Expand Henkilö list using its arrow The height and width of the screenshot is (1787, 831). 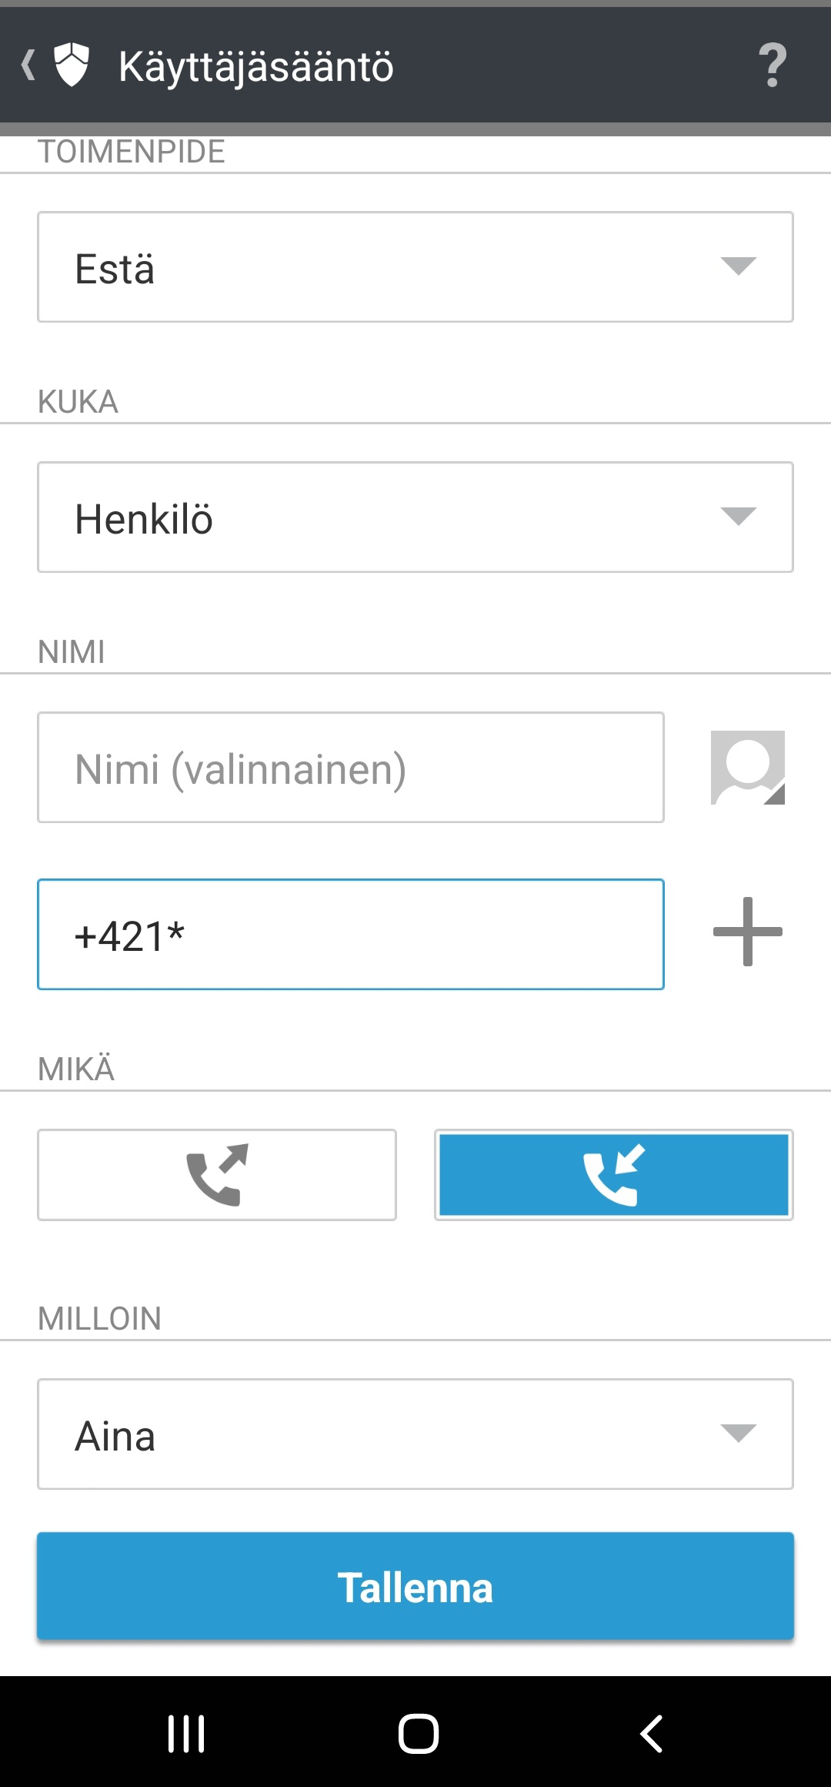point(738,517)
